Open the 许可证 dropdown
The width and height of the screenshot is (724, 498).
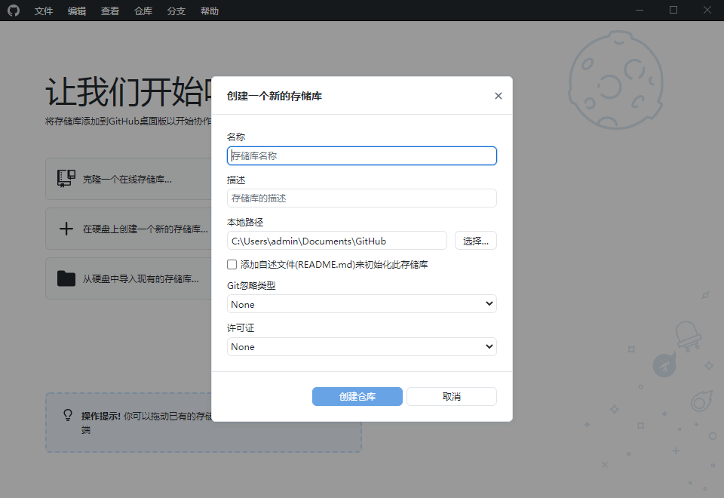361,346
